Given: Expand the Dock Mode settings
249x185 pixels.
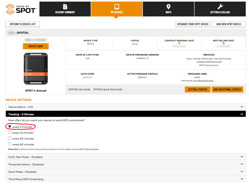Looking at the screenshot, I should pos(242,172).
